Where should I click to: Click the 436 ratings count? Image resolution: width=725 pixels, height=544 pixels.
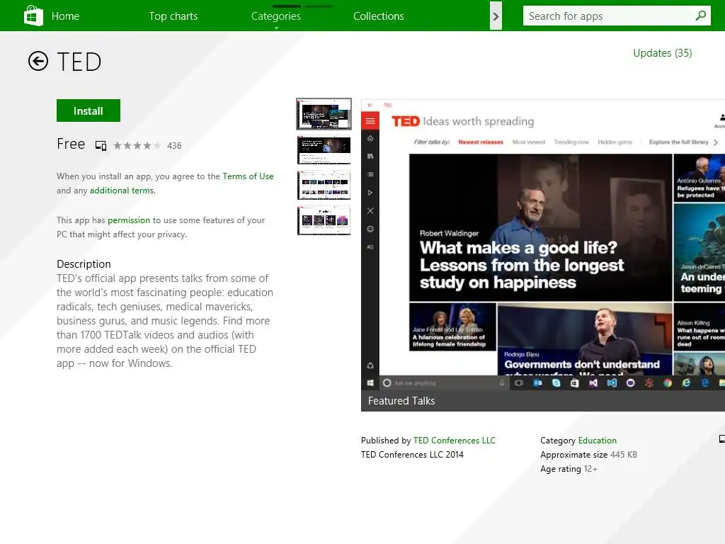point(174,146)
